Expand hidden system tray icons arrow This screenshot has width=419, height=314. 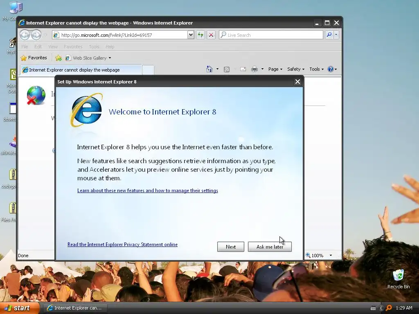(381, 308)
